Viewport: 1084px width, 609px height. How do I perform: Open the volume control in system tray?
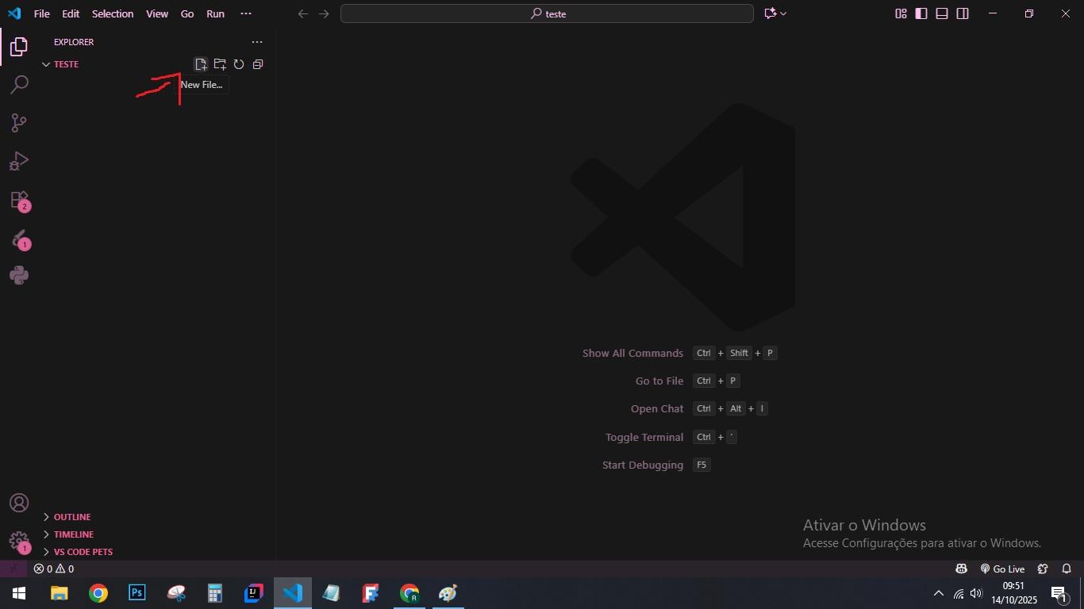pyautogui.click(x=976, y=593)
